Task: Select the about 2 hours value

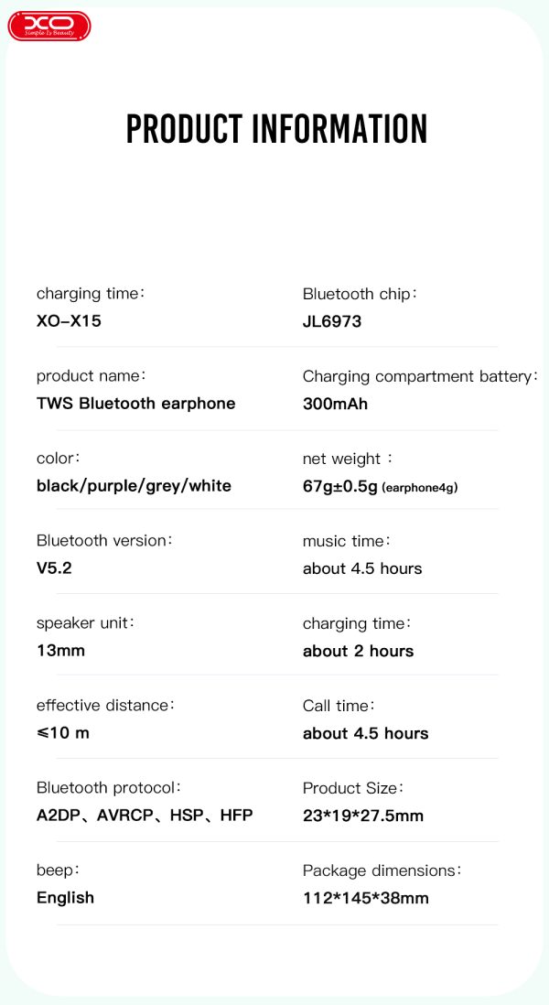Action: tap(358, 651)
